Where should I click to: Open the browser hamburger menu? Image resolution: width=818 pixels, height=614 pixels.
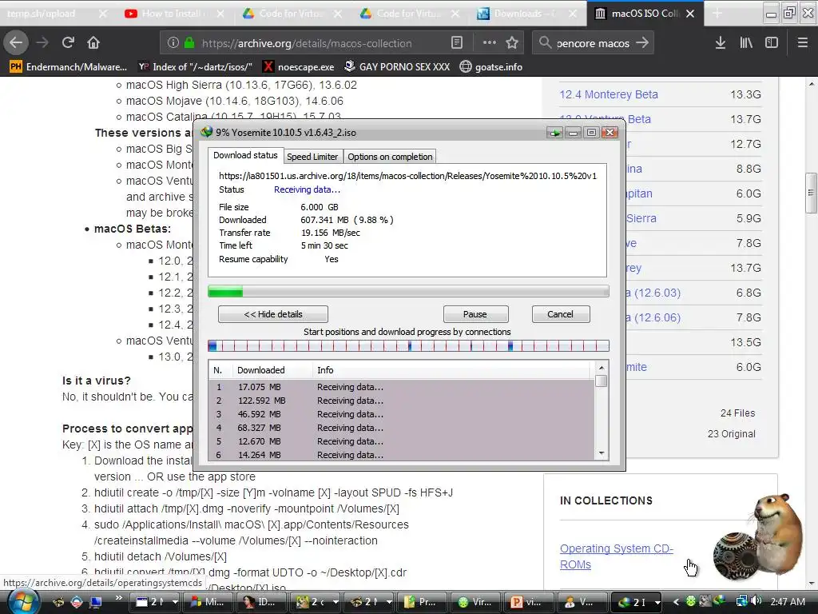[802, 43]
